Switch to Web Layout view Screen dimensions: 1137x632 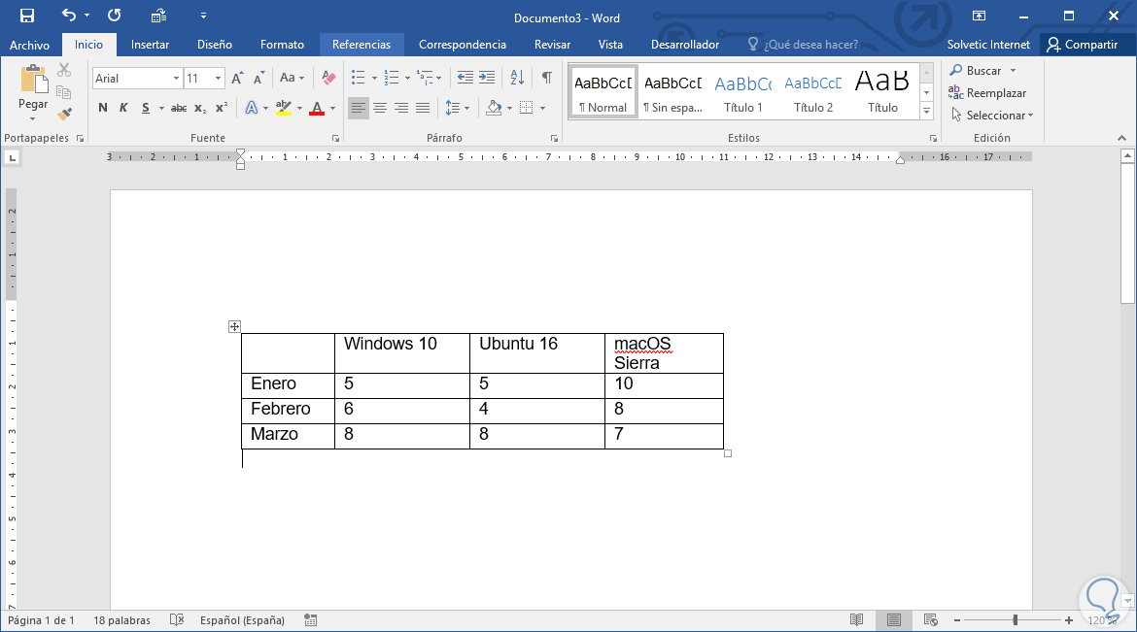coord(931,619)
